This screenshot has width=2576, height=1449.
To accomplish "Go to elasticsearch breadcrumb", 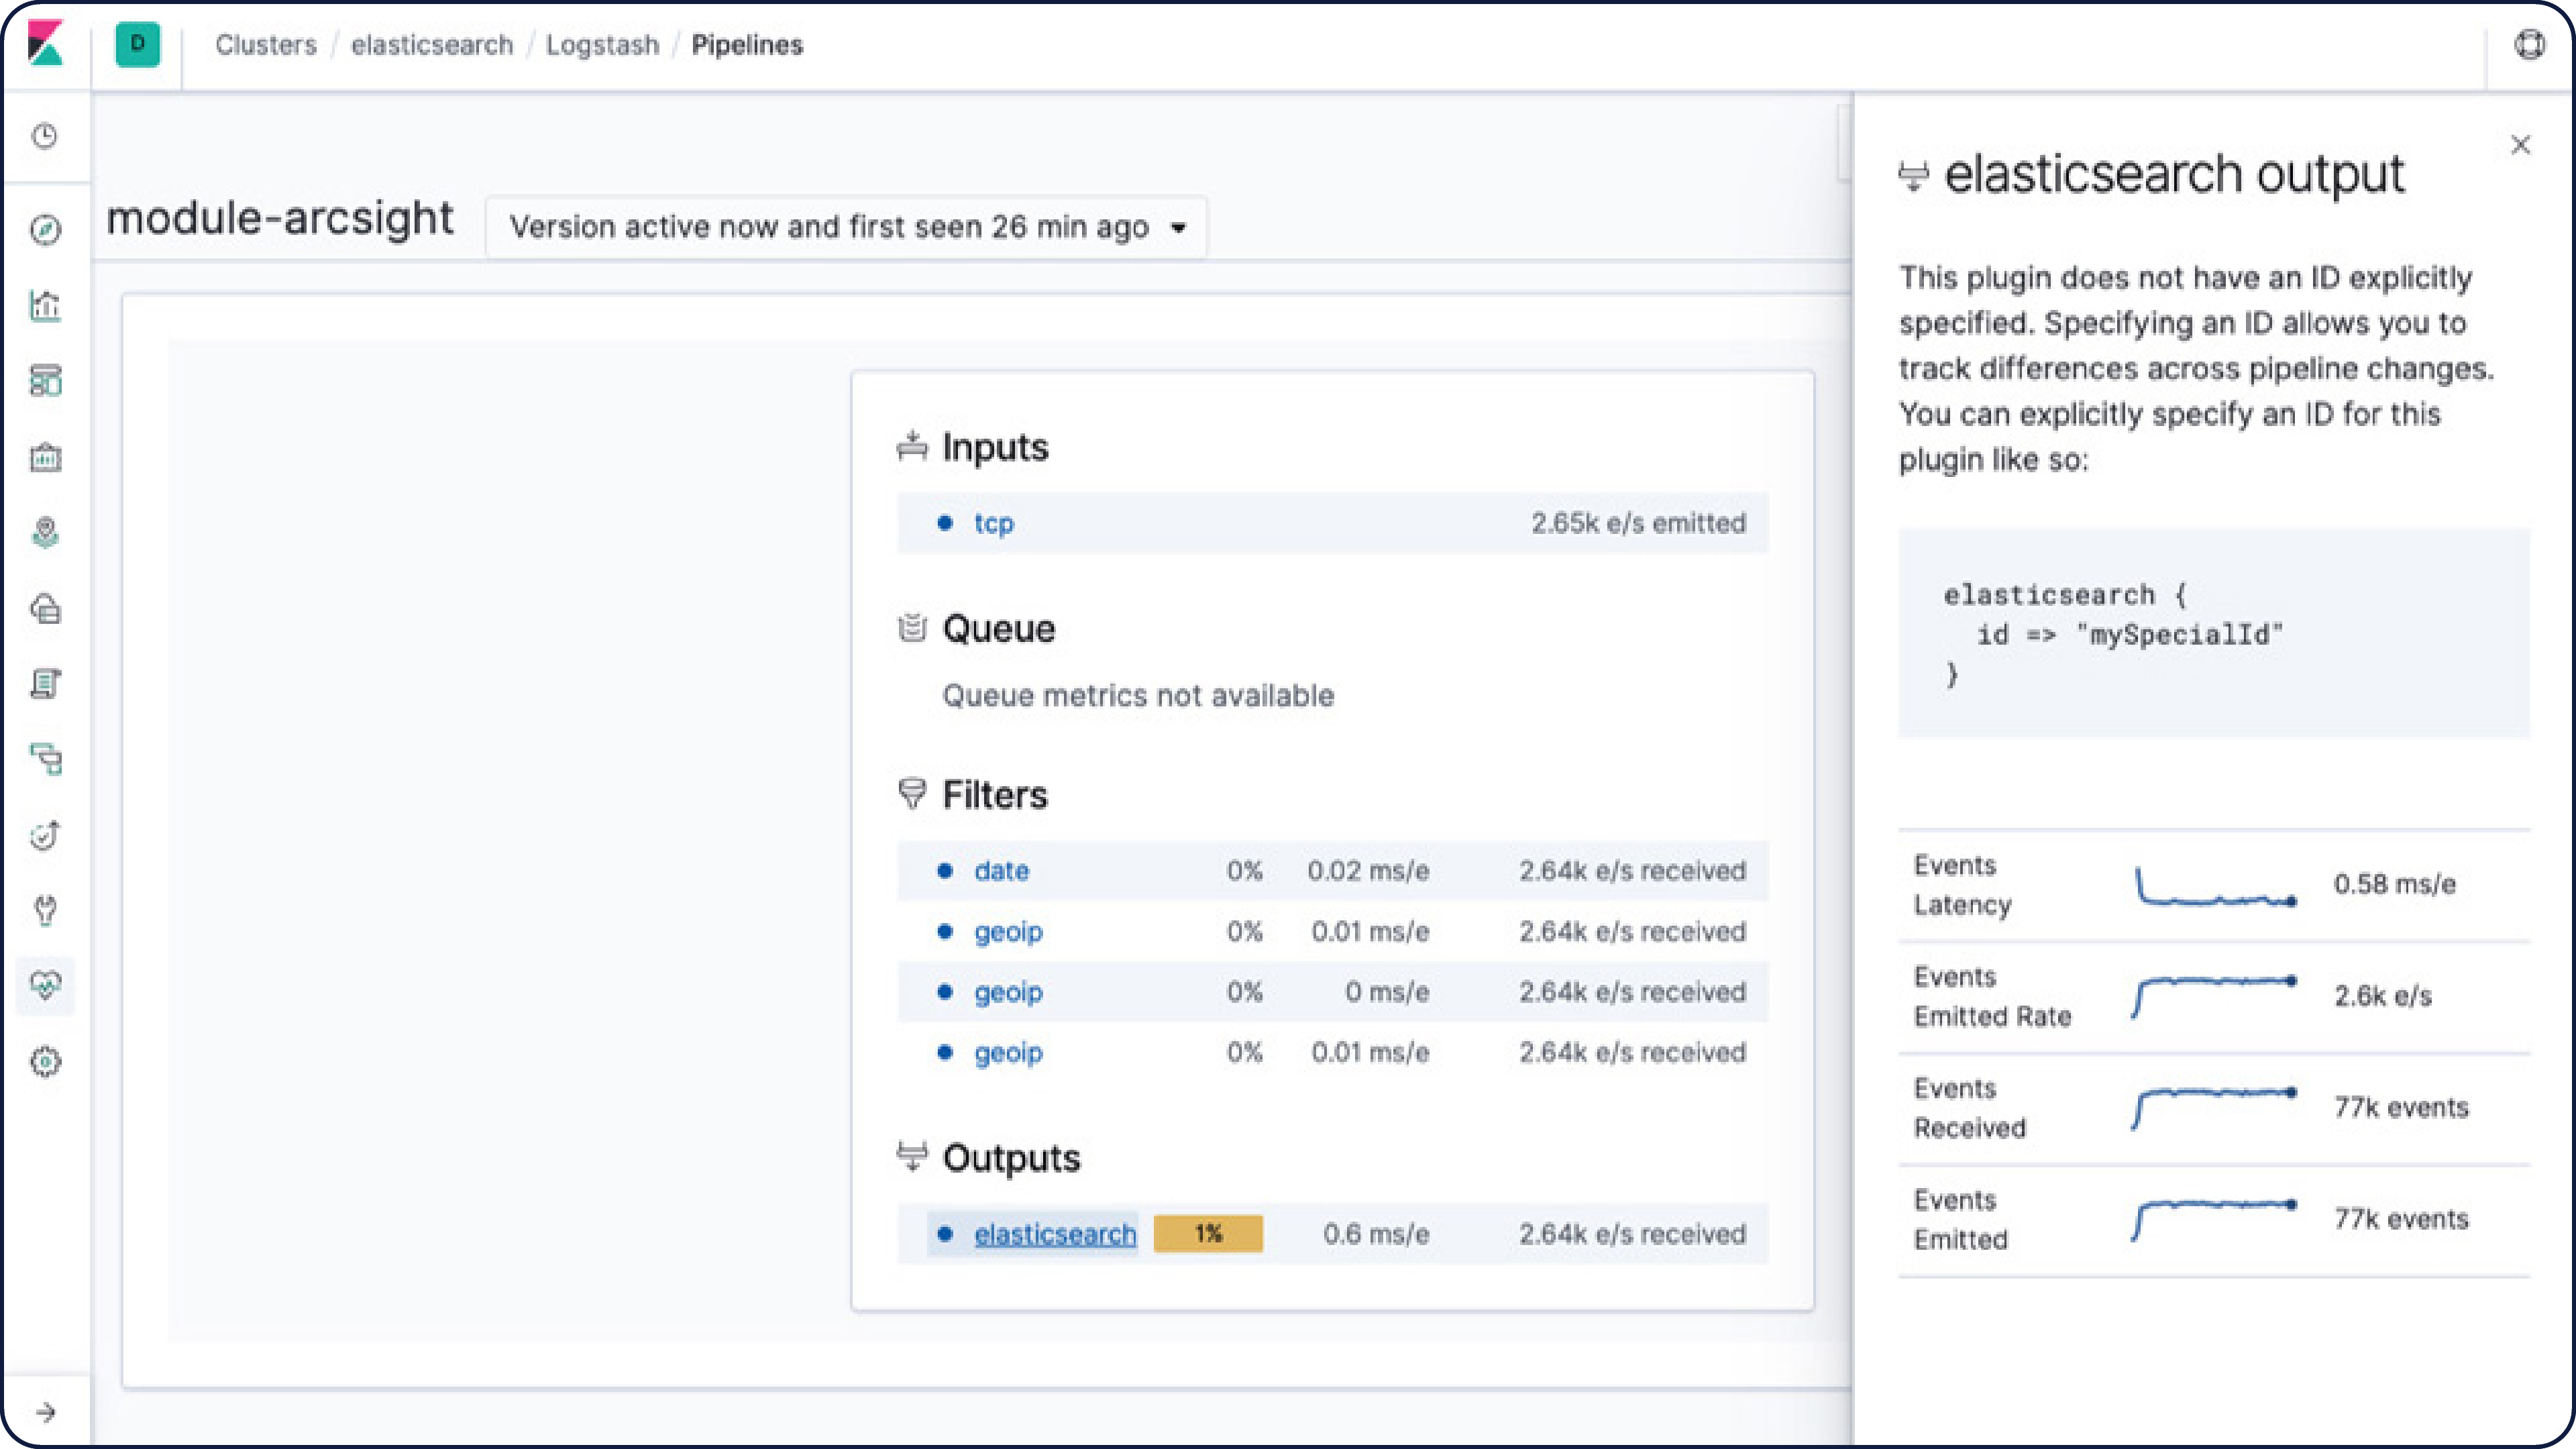I will [432, 45].
